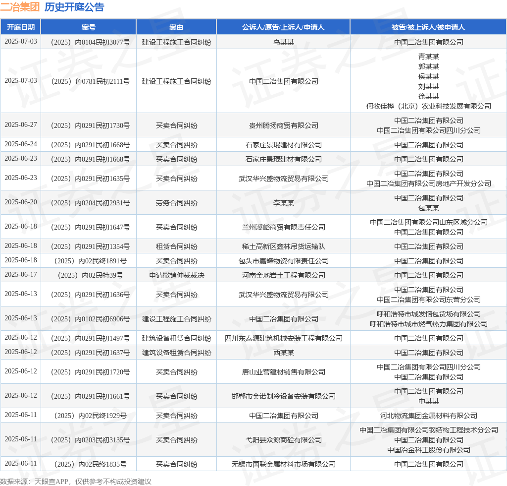Click defendant 呼和浩特市城发恼包货场有限公司
Viewport: 507px width, 486px height.
[x=429, y=314]
